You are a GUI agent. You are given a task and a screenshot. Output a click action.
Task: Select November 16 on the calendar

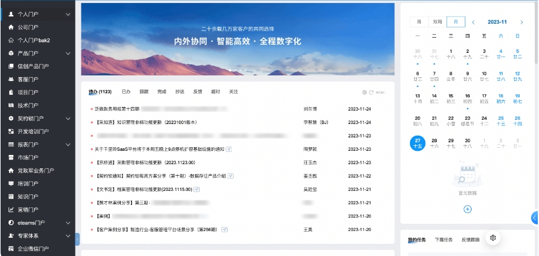[467, 99]
